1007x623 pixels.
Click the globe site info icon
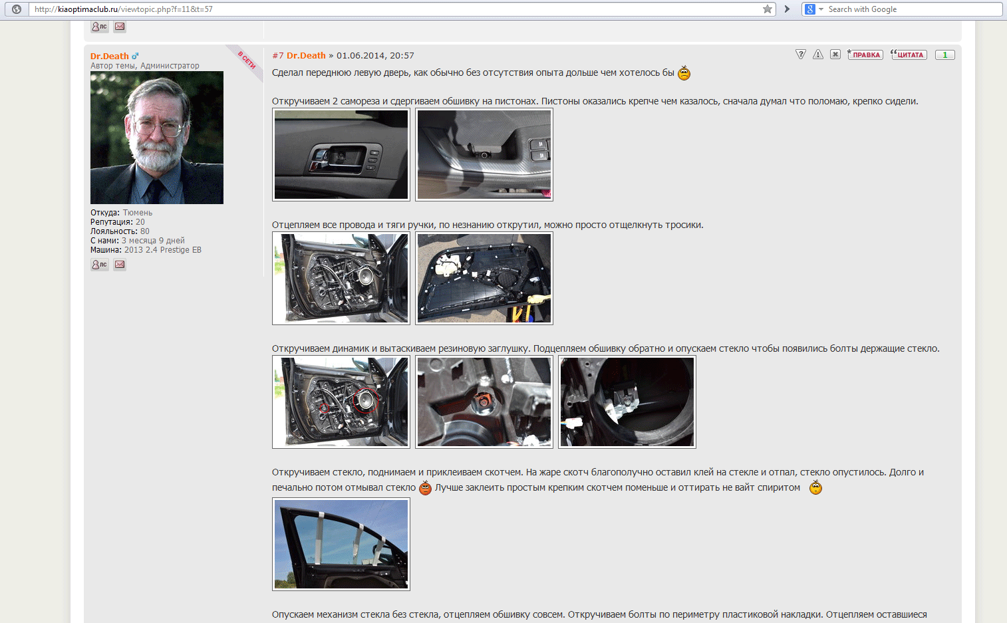pyautogui.click(x=17, y=9)
